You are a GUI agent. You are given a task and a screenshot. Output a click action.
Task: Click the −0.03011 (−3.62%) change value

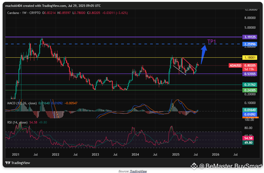click(115, 13)
